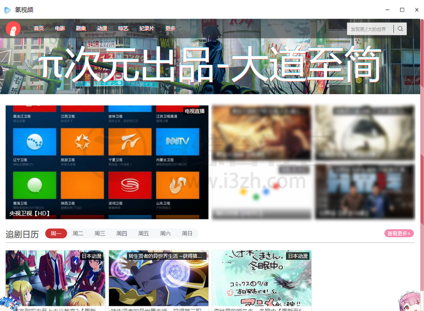This screenshot has height=311, width=424.
Task: Open the blurred thumbnail with colored dots
Action: (x=261, y=192)
